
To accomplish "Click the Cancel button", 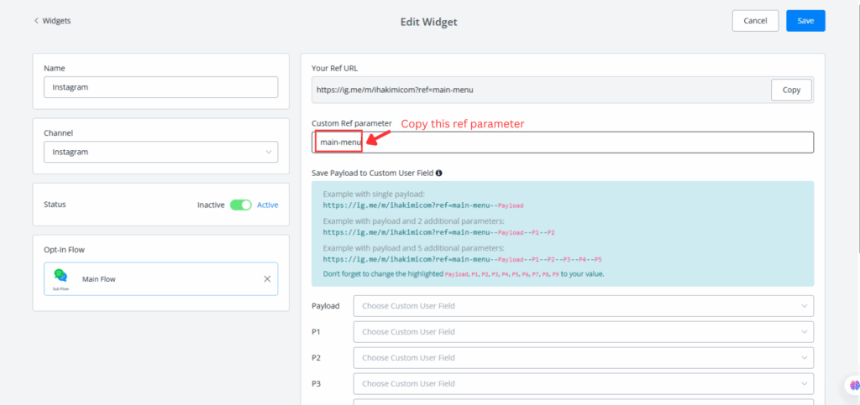I will (755, 21).
